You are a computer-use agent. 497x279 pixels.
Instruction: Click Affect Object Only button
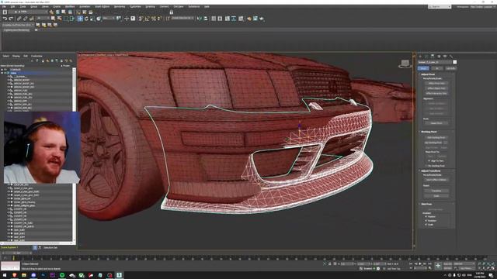[436, 88]
